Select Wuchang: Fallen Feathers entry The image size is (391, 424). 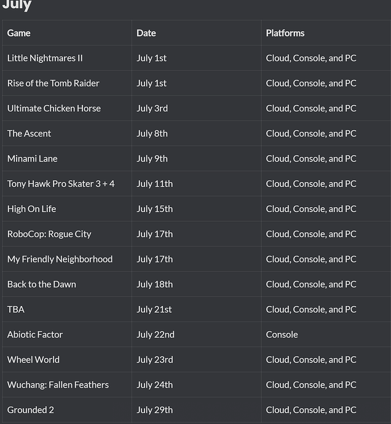[58, 385]
